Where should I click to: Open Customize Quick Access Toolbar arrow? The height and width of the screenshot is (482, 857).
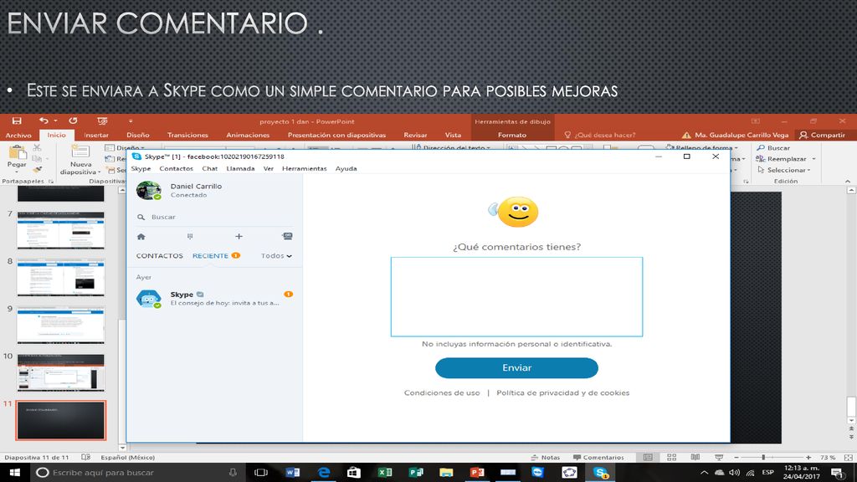point(131,121)
